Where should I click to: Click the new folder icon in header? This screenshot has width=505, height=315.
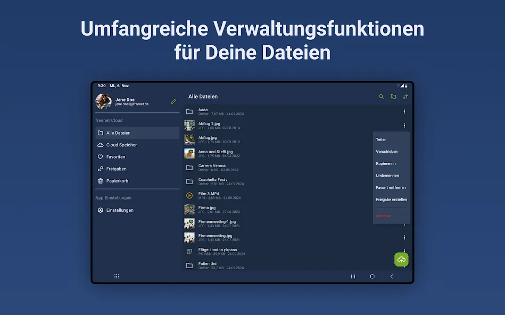[x=393, y=97]
